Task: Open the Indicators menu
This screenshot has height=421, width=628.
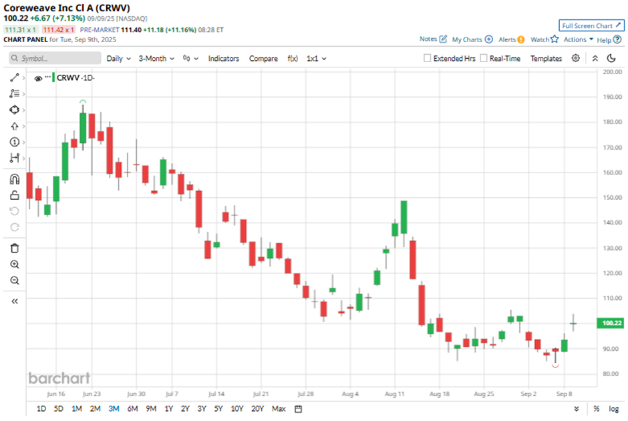Action: [x=224, y=59]
